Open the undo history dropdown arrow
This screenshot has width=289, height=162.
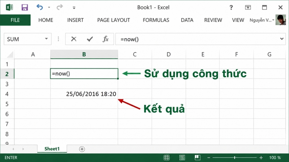pos(49,7)
